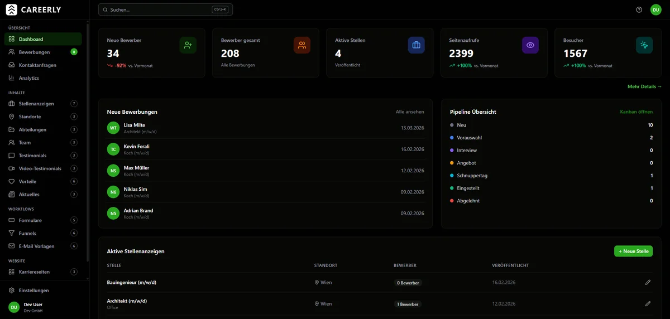The image size is (670, 319).
Task: Select the Abgelehnt pipeline stage
Action: pos(551,201)
